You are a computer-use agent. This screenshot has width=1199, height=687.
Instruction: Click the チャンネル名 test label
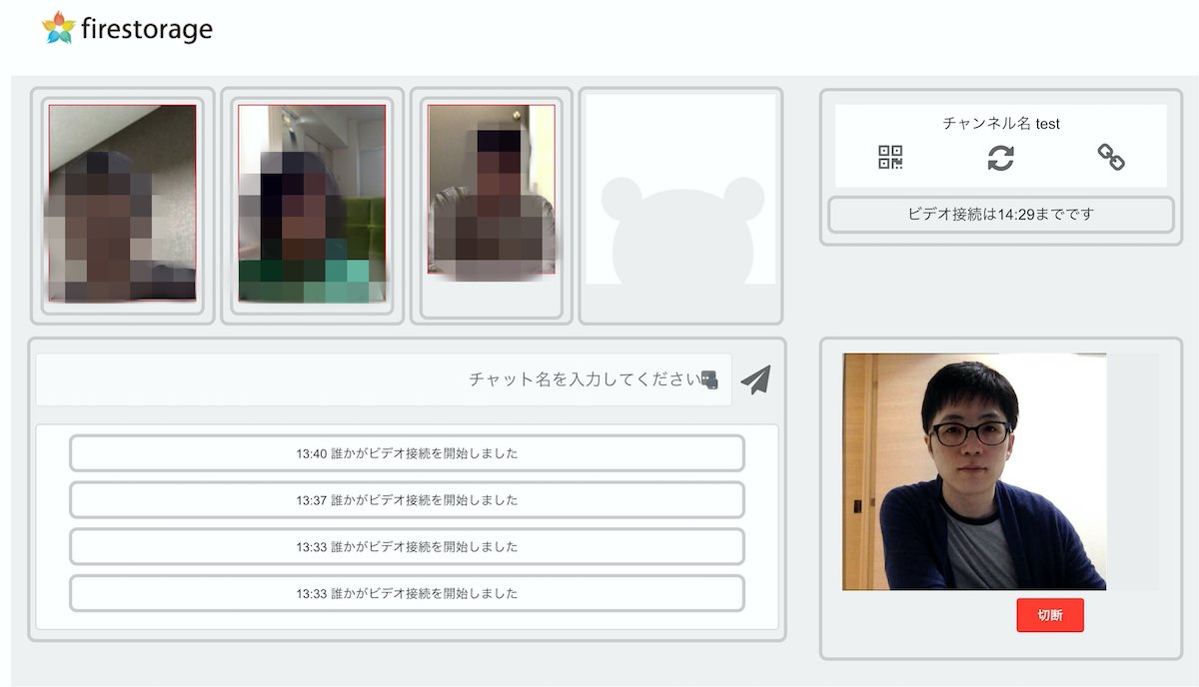[1000, 124]
